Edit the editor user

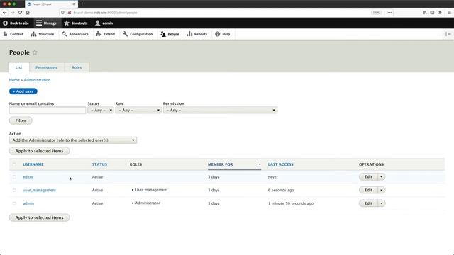click(x=368, y=177)
